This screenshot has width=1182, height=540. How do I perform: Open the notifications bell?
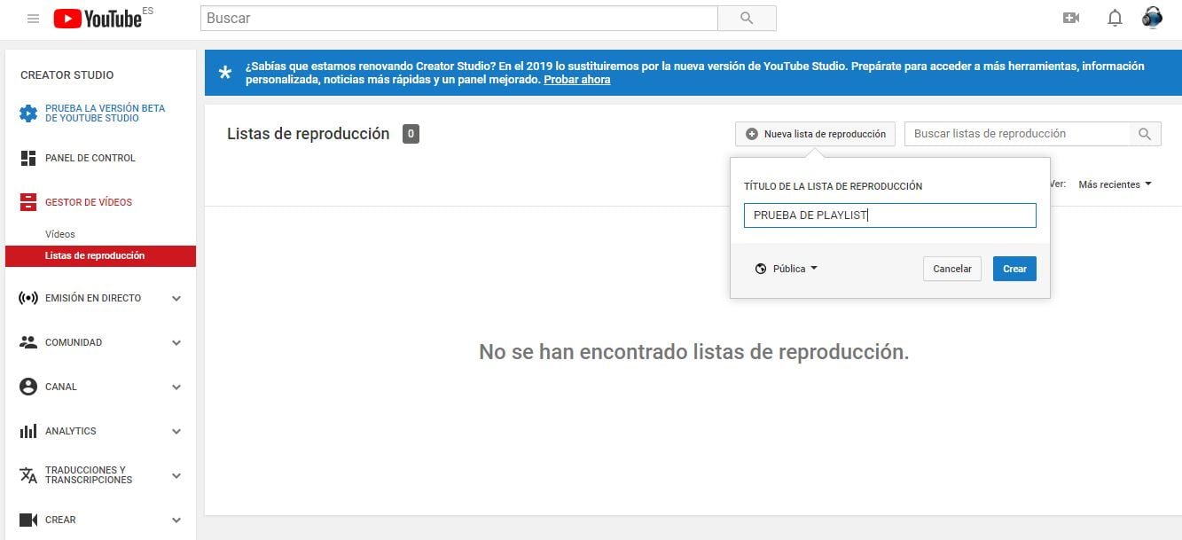[x=1115, y=19]
